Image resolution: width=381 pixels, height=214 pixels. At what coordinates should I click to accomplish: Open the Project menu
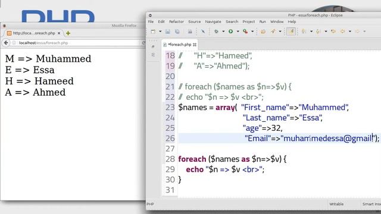tap(249, 21)
